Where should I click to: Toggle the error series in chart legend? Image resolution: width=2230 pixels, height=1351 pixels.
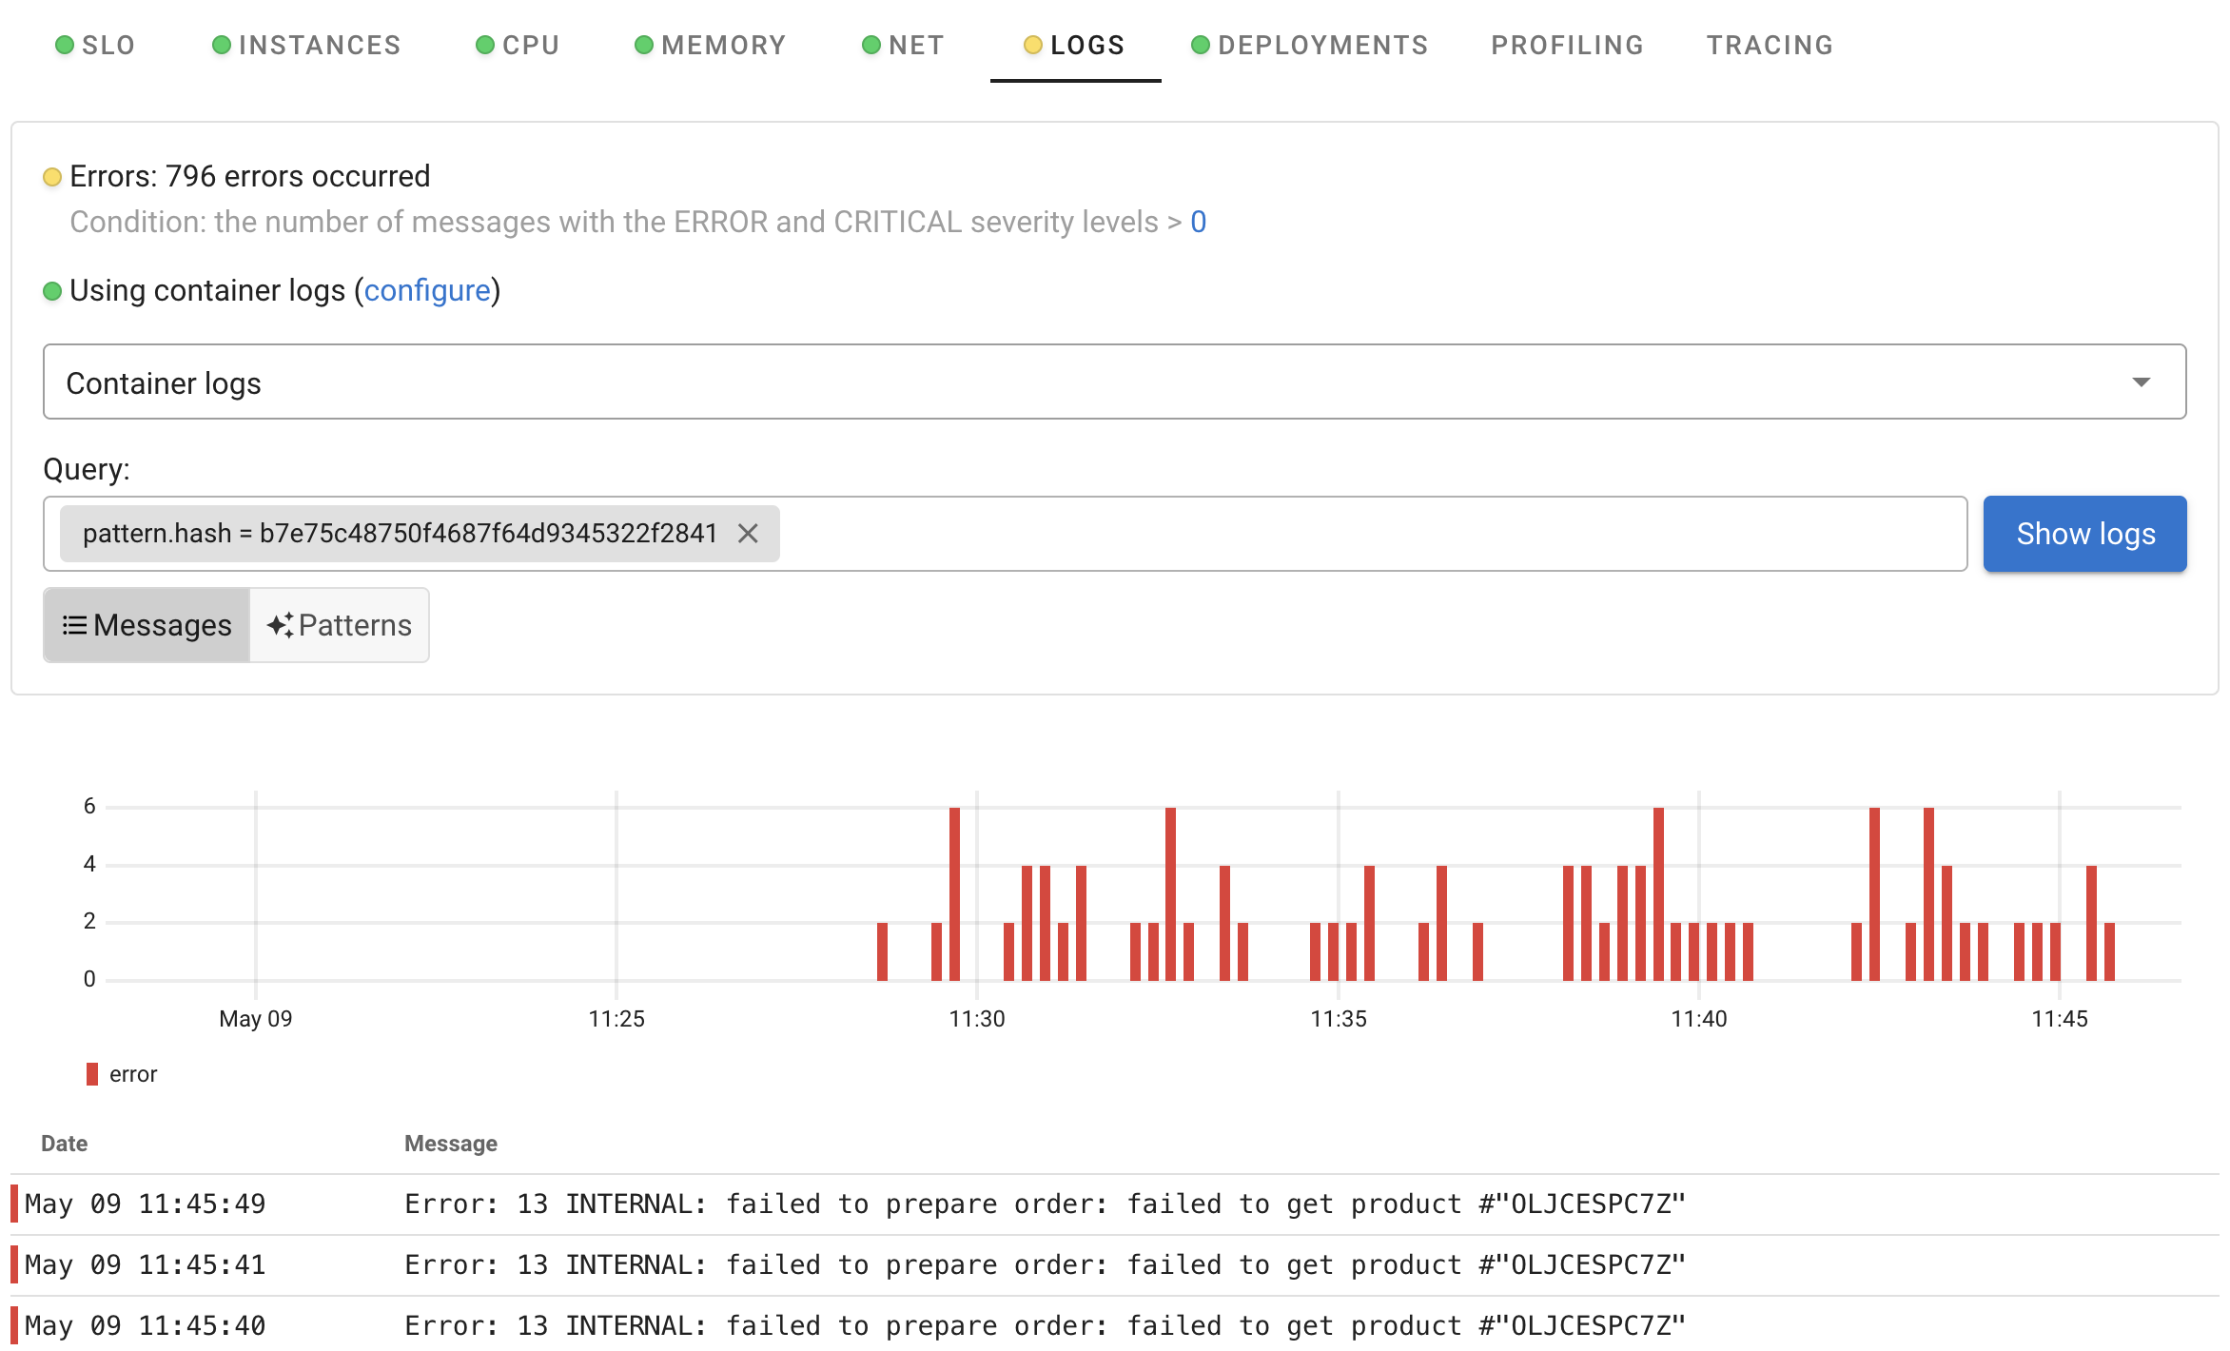click(122, 1074)
